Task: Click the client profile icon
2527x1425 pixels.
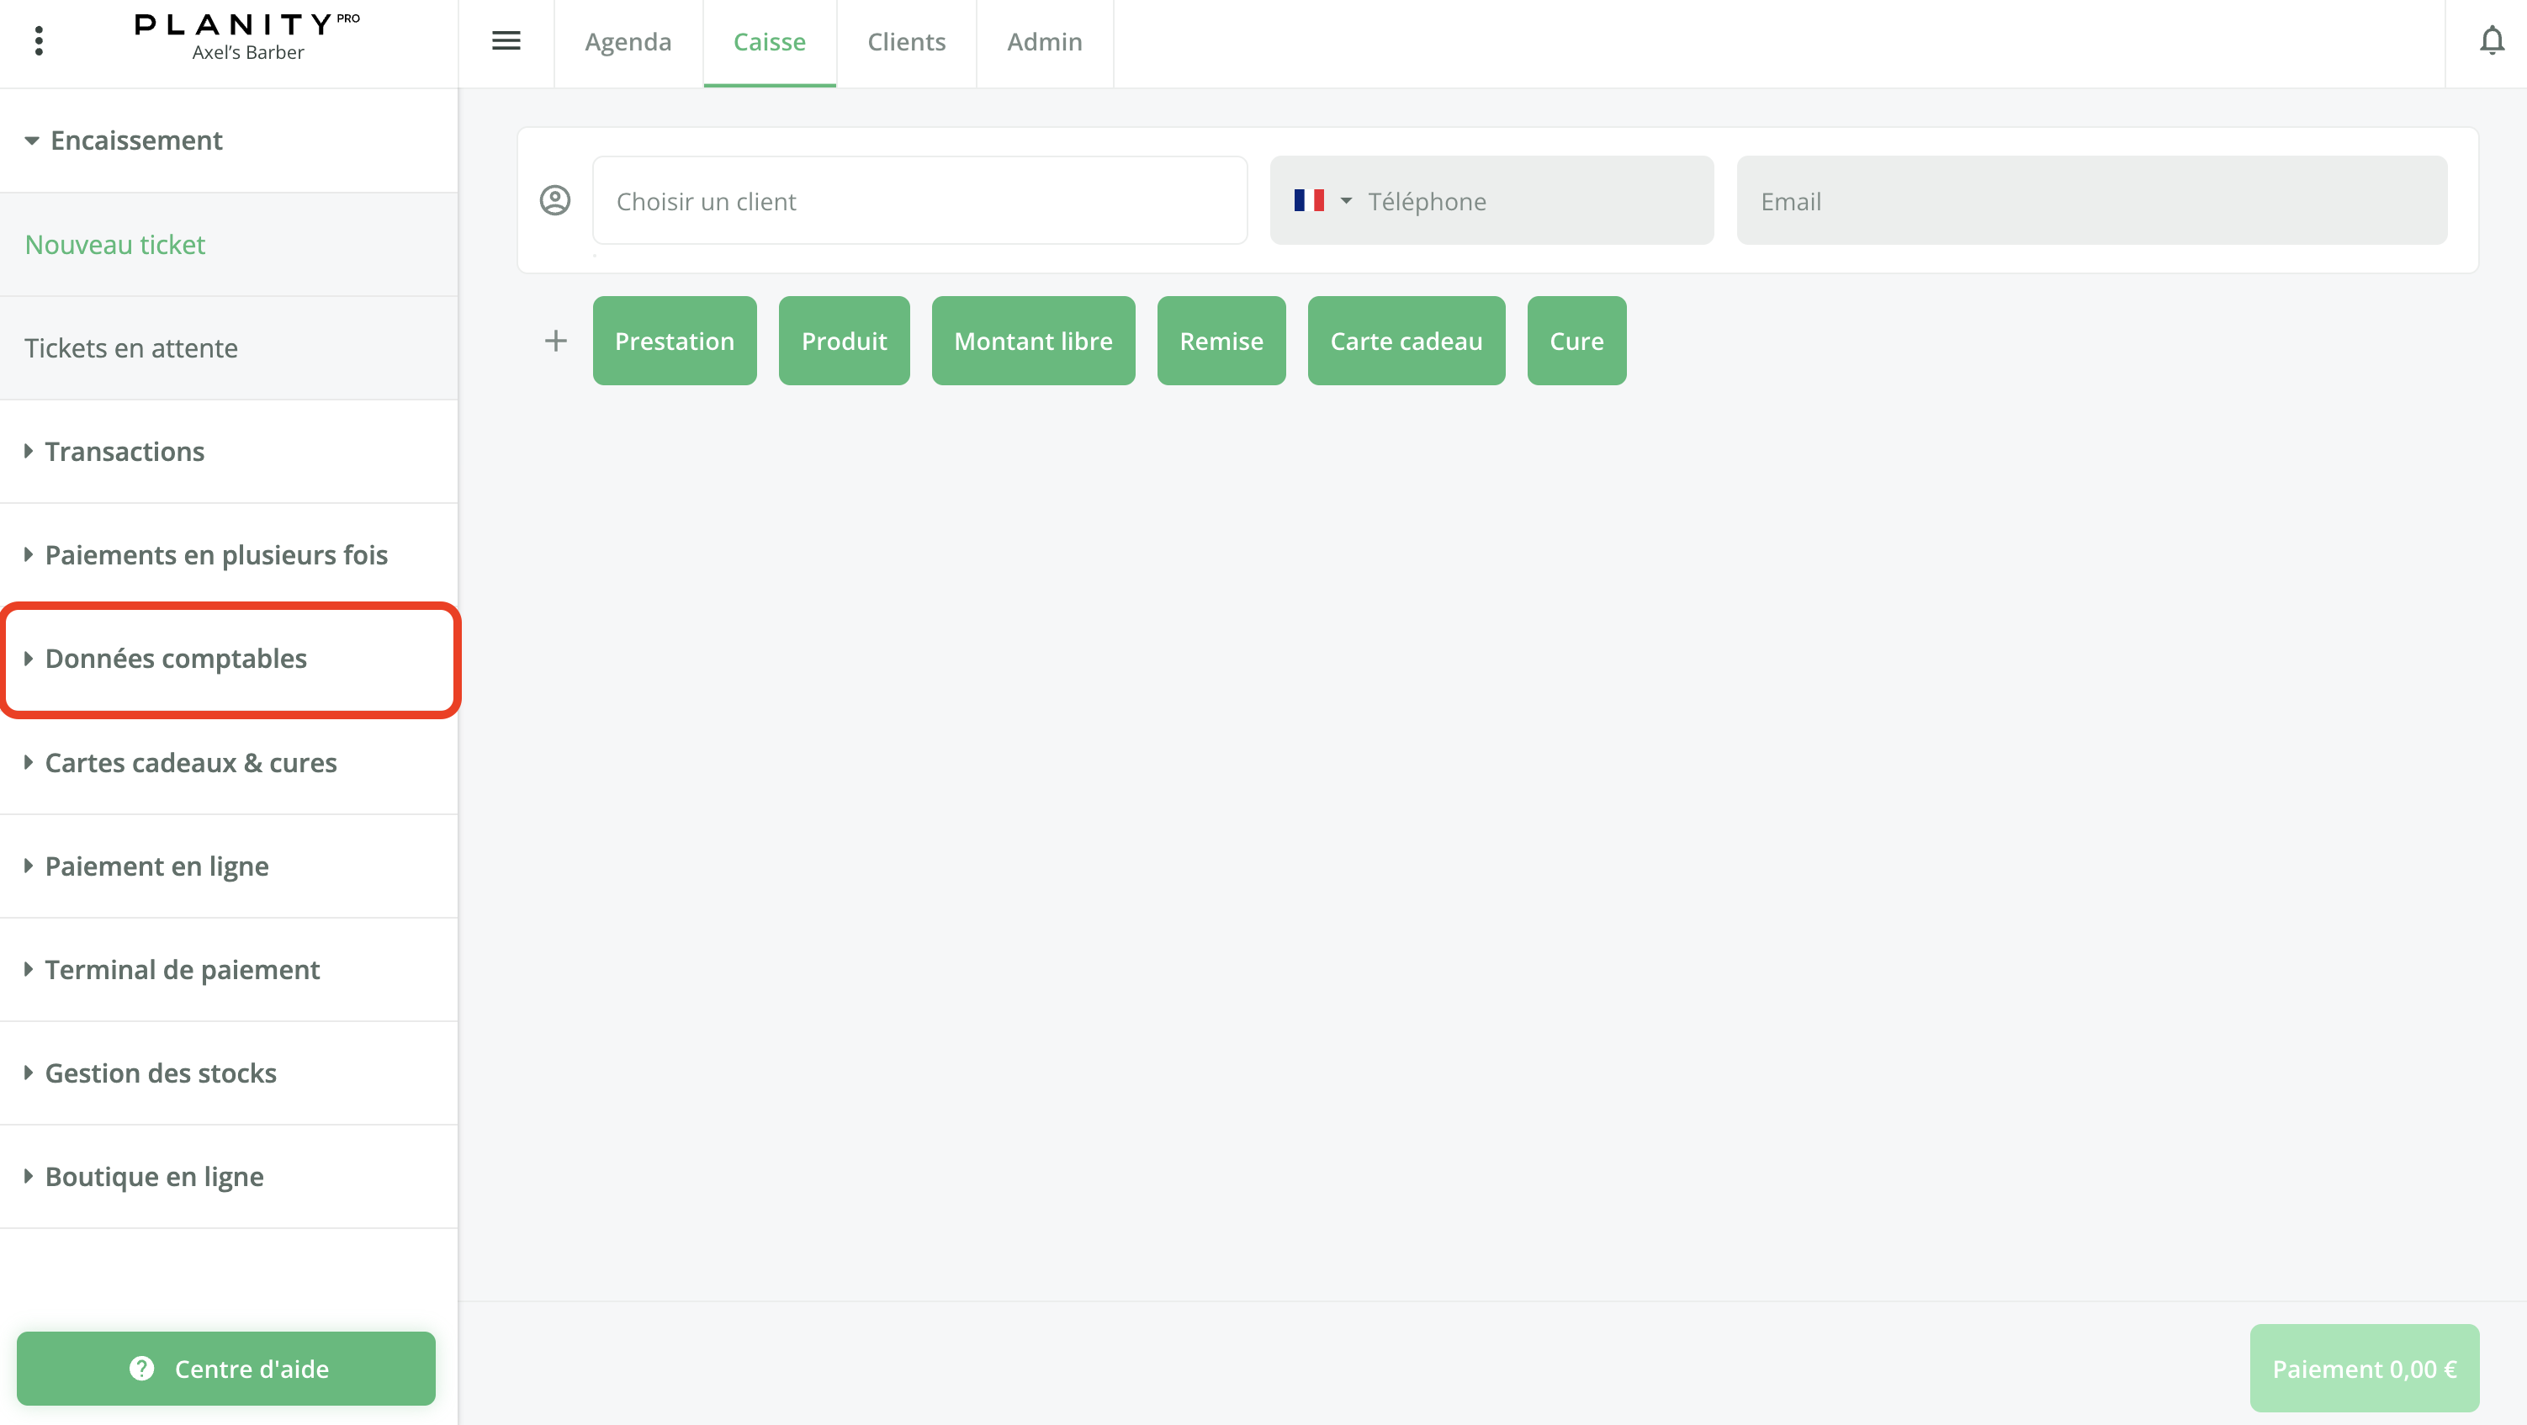Action: (x=555, y=200)
